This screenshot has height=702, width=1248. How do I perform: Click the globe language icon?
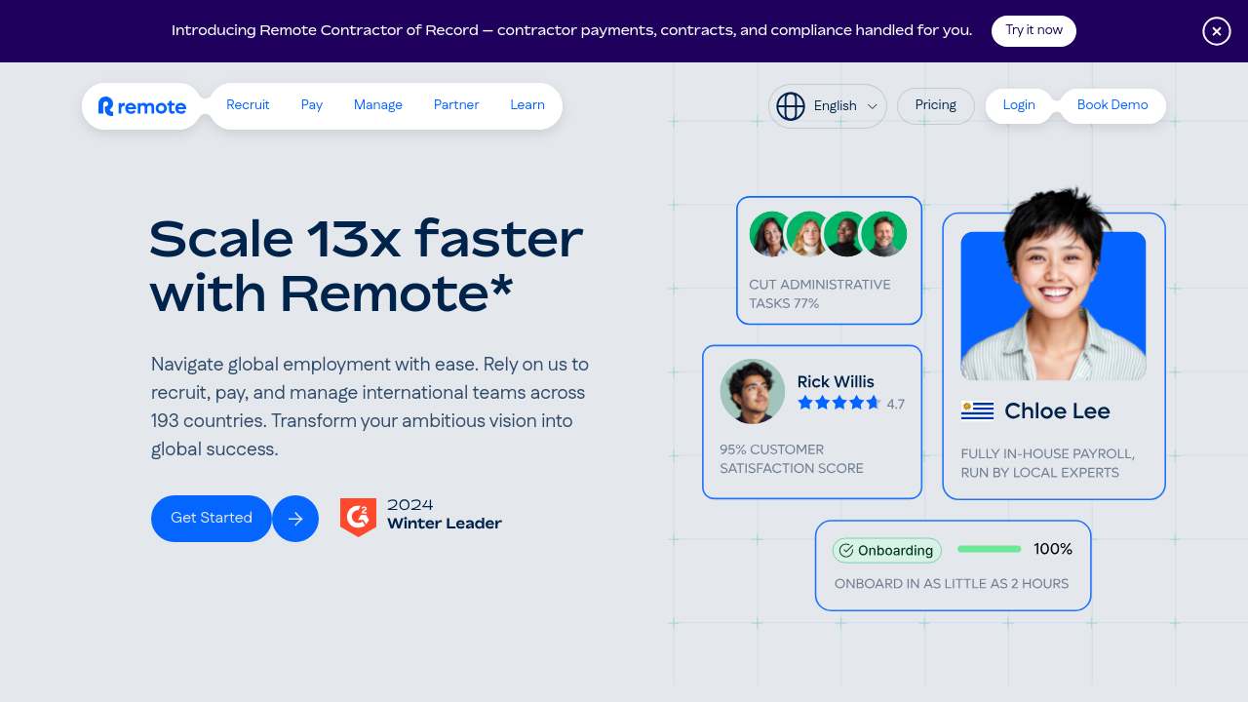791,105
